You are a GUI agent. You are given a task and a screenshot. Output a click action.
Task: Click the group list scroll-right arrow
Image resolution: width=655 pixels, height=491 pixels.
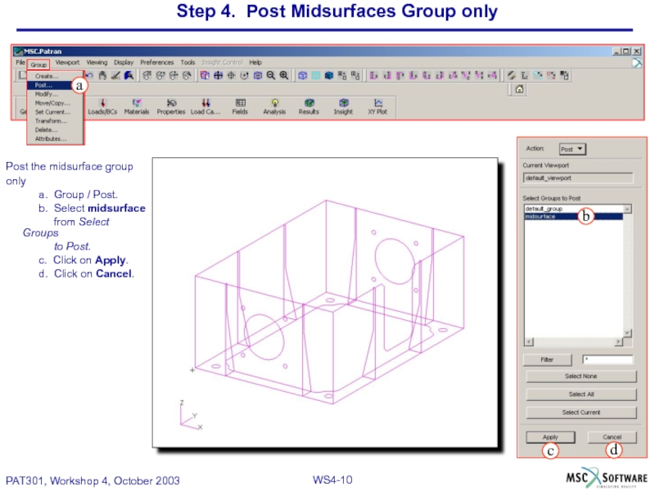[618, 342]
